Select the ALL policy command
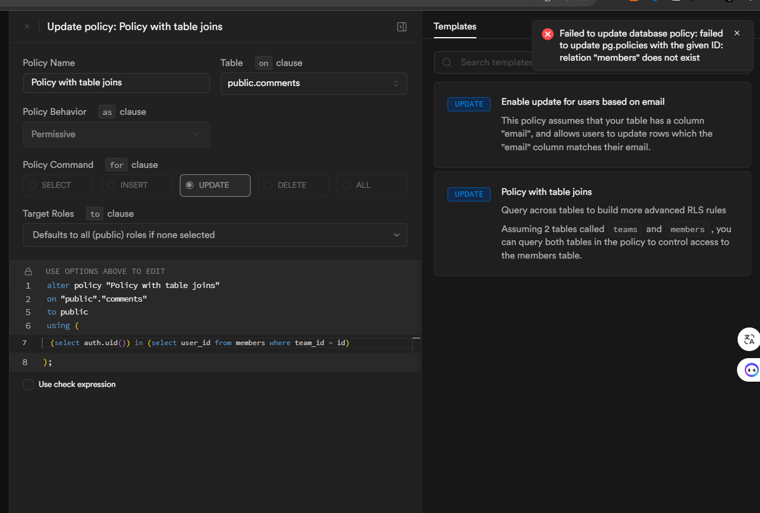Screen dimensions: 760x513 371,185
